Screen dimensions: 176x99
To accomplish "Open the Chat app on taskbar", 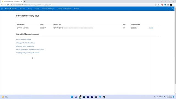I will 76,97.
